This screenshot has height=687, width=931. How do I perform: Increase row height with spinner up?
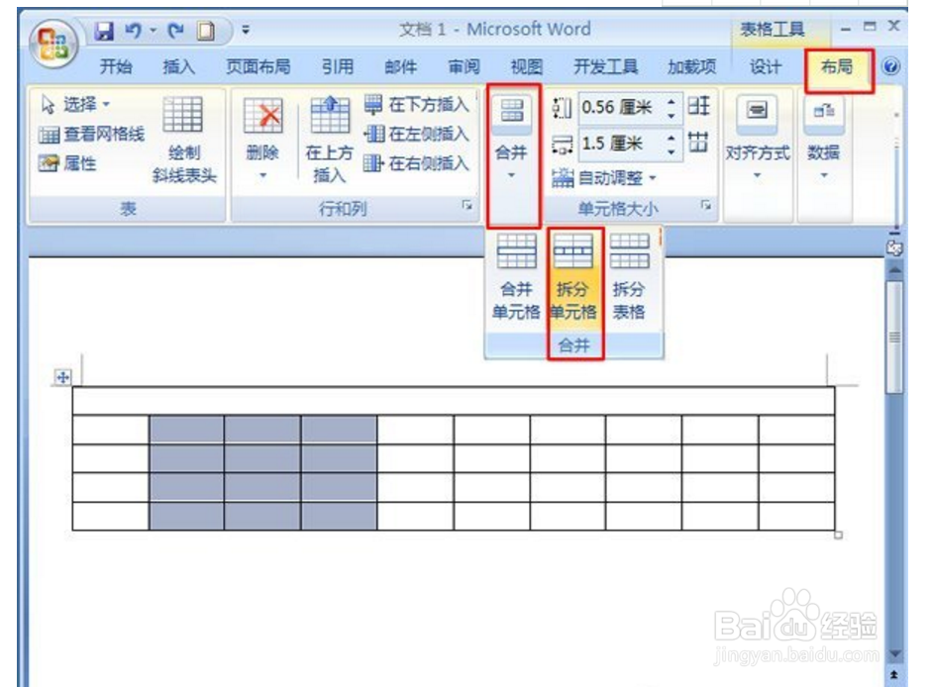672,101
